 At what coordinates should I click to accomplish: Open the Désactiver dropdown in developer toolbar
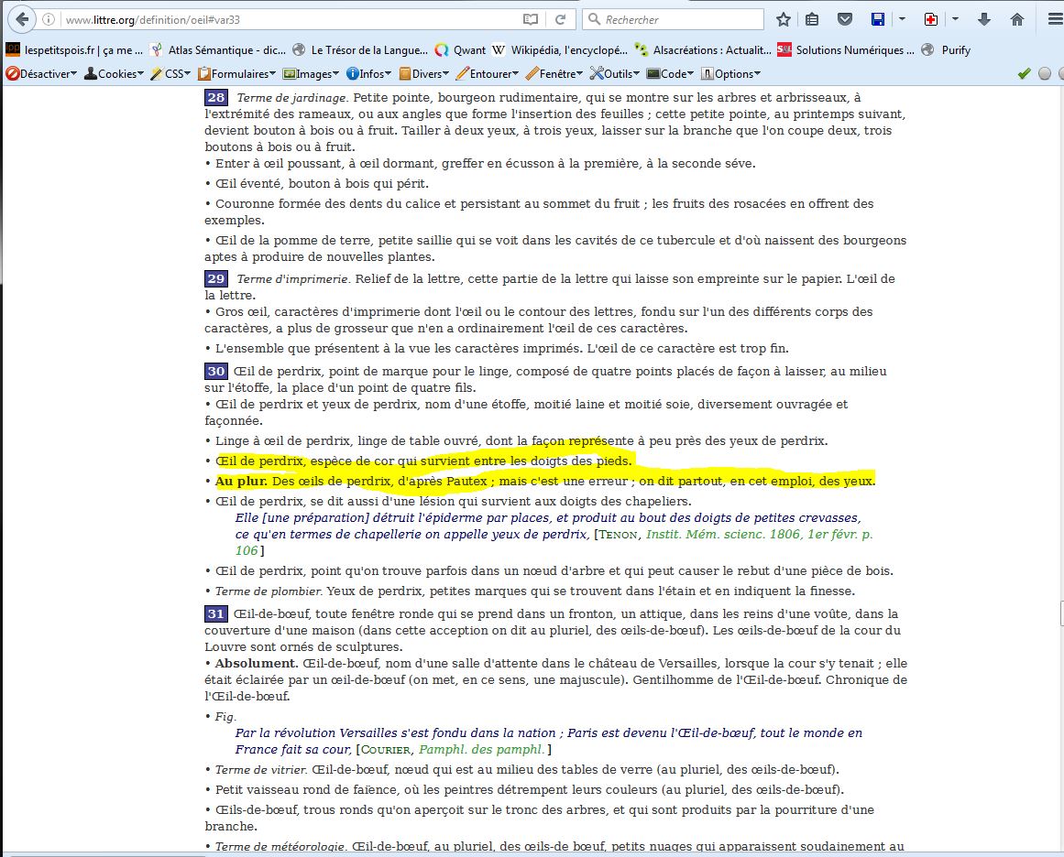tap(41, 73)
